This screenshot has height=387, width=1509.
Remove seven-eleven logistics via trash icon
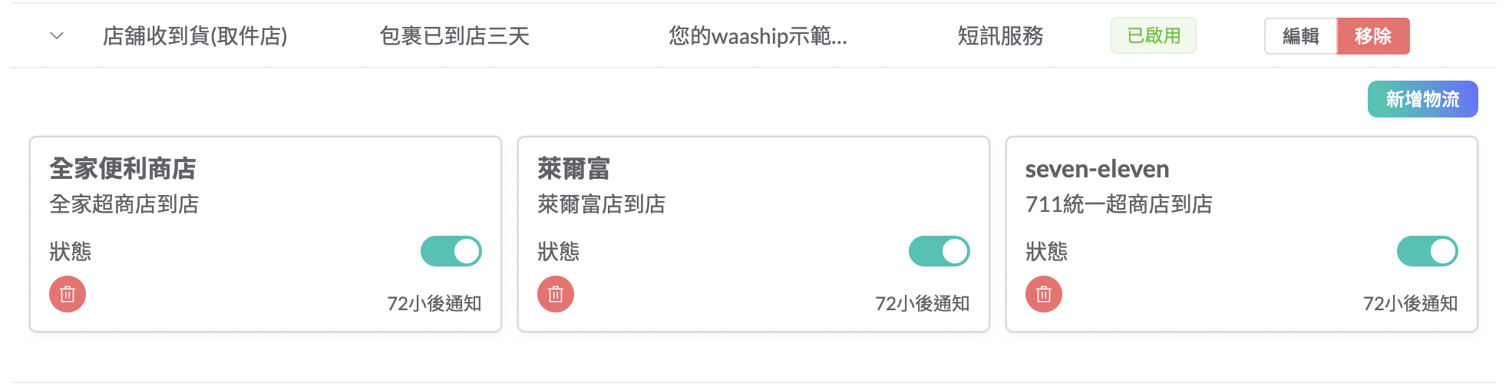(1044, 295)
